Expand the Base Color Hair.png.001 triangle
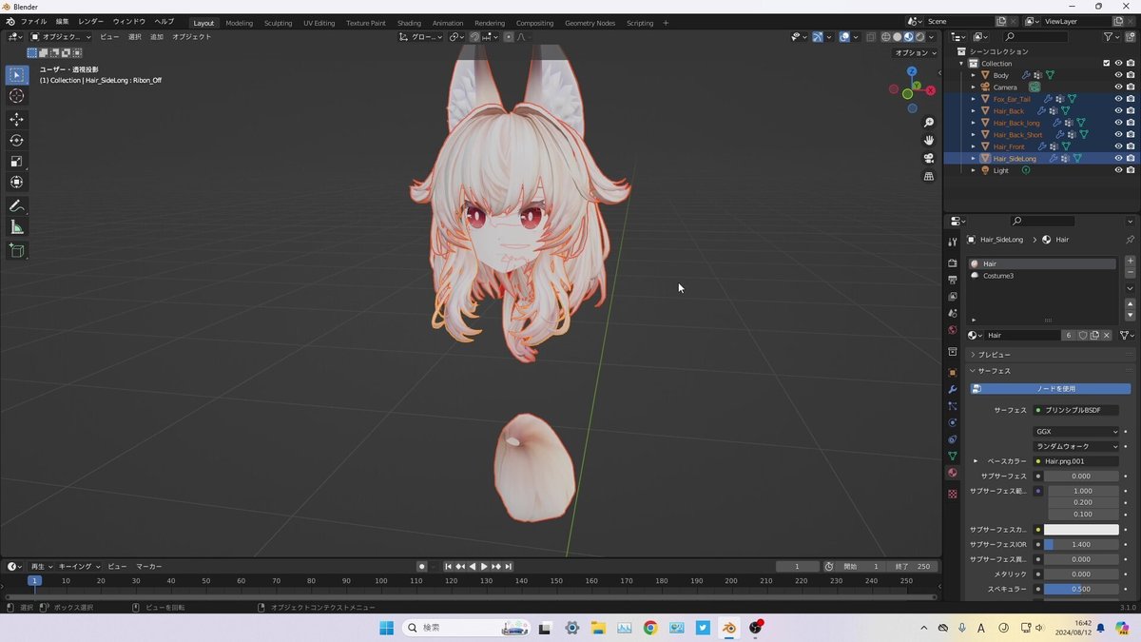Image resolution: width=1141 pixels, height=642 pixels. click(976, 461)
